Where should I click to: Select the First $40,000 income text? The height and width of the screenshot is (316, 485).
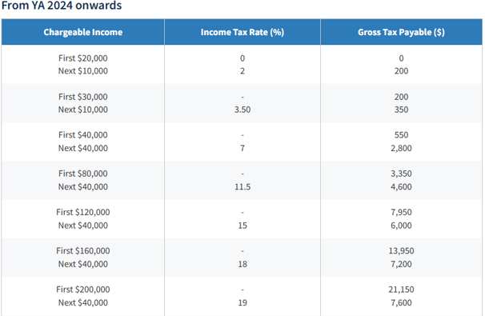pos(83,135)
